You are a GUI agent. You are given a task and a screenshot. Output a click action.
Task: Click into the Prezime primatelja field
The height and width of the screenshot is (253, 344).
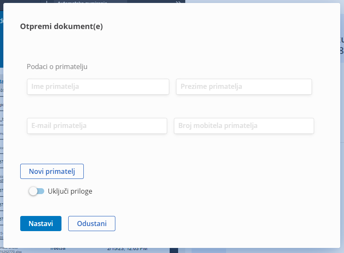click(244, 87)
